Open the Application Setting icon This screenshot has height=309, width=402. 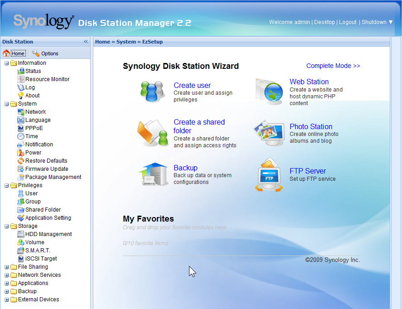(21, 218)
